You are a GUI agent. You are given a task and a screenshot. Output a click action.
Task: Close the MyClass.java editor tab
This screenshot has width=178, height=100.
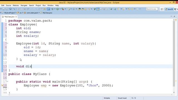point(16,17)
